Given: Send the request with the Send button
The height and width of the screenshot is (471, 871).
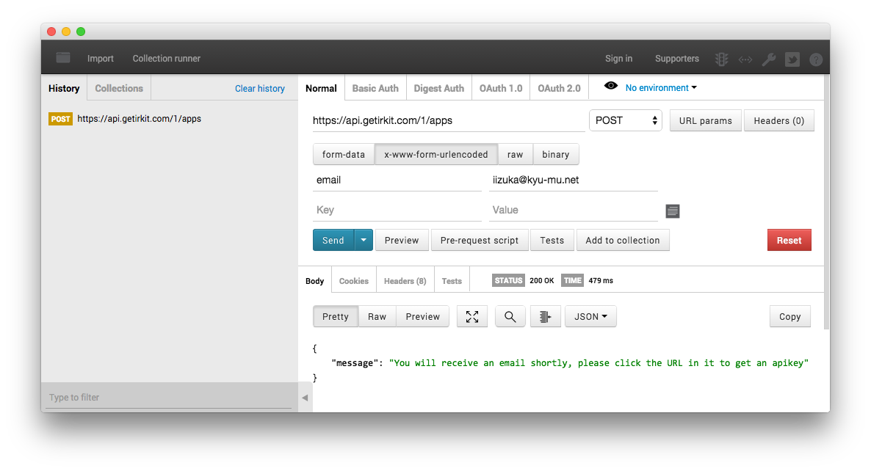Looking at the screenshot, I should click(x=333, y=240).
